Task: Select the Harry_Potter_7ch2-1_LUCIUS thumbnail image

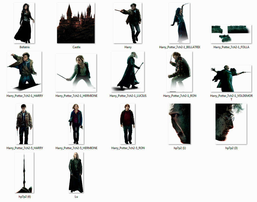Action: (128, 71)
